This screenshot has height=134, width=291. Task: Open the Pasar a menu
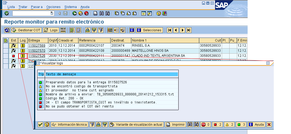[37, 7]
